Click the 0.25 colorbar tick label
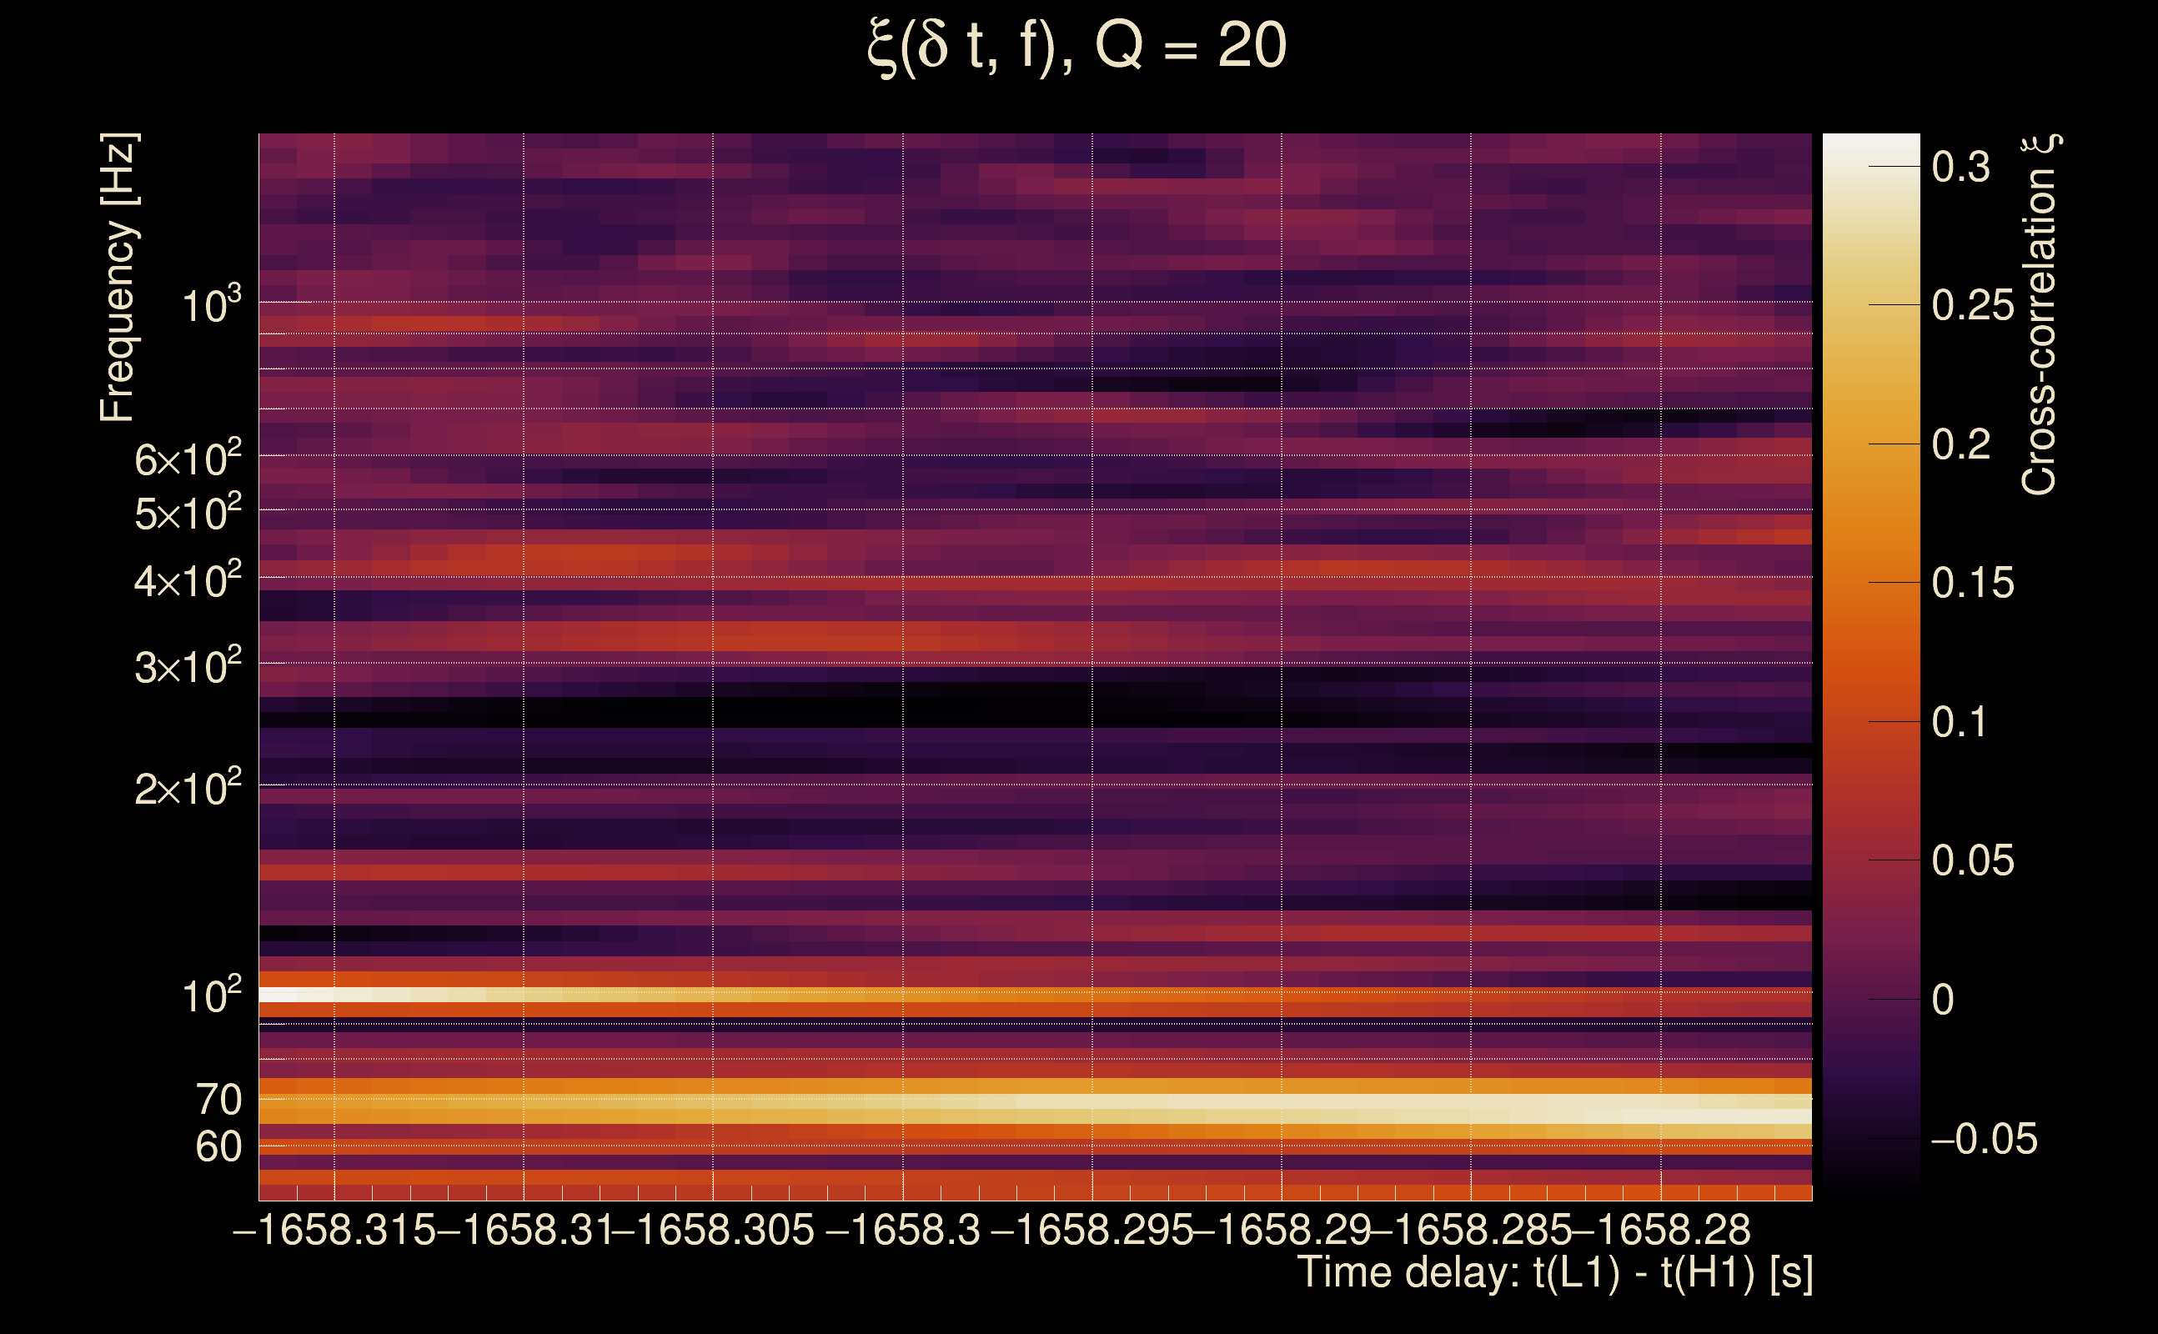This screenshot has height=1334, width=2158. coord(1973,305)
